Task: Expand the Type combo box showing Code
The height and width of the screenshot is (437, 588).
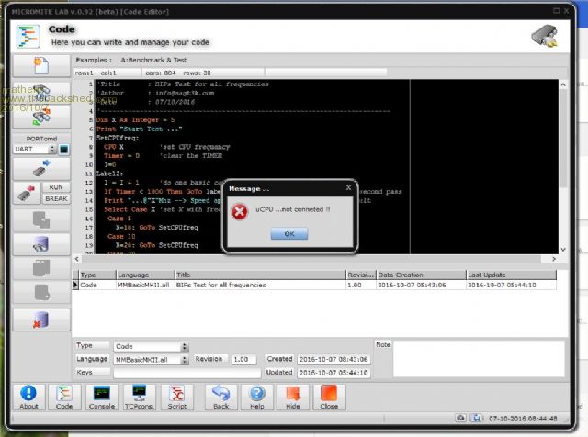Action: (185, 347)
